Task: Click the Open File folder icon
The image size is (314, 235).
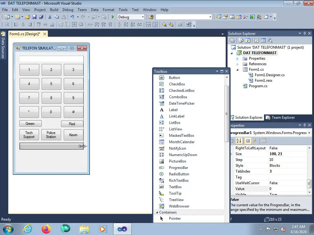Action: click(x=27, y=17)
